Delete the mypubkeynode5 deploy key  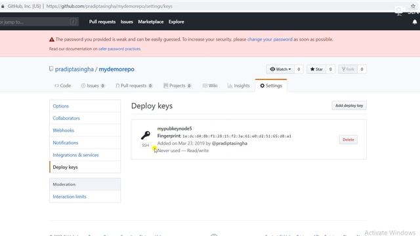click(348, 140)
